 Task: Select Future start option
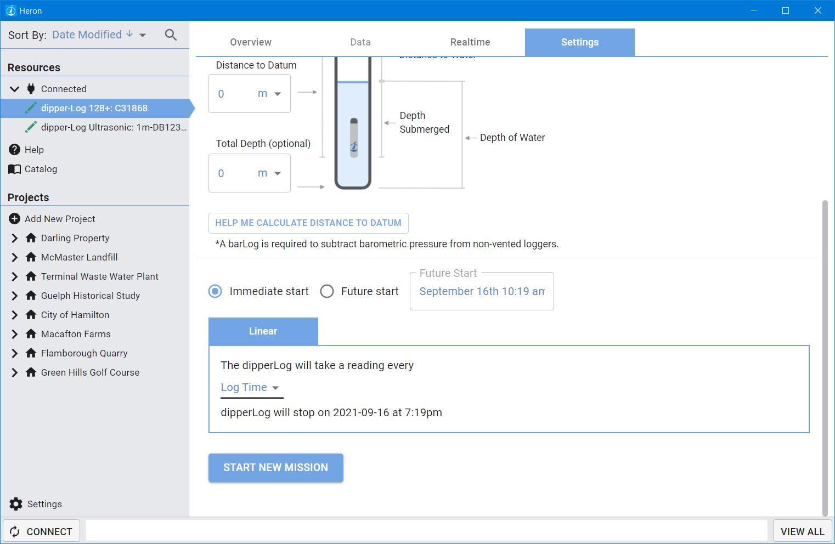(327, 291)
